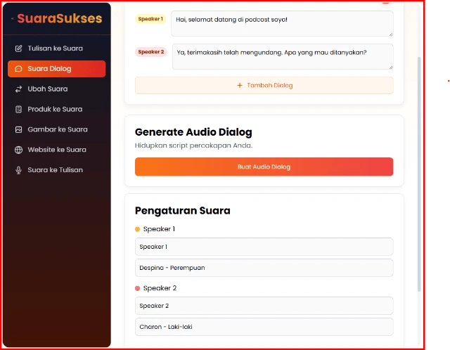Click the Suara ke Tulisan microphone icon
This screenshot has width=450, height=350.
(x=19, y=170)
